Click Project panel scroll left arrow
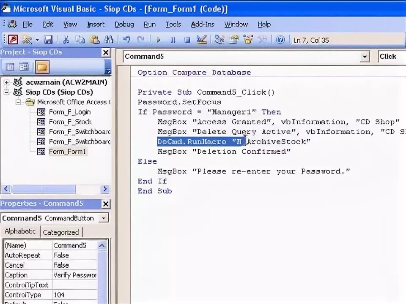406x304 pixels. pyautogui.click(x=6, y=189)
